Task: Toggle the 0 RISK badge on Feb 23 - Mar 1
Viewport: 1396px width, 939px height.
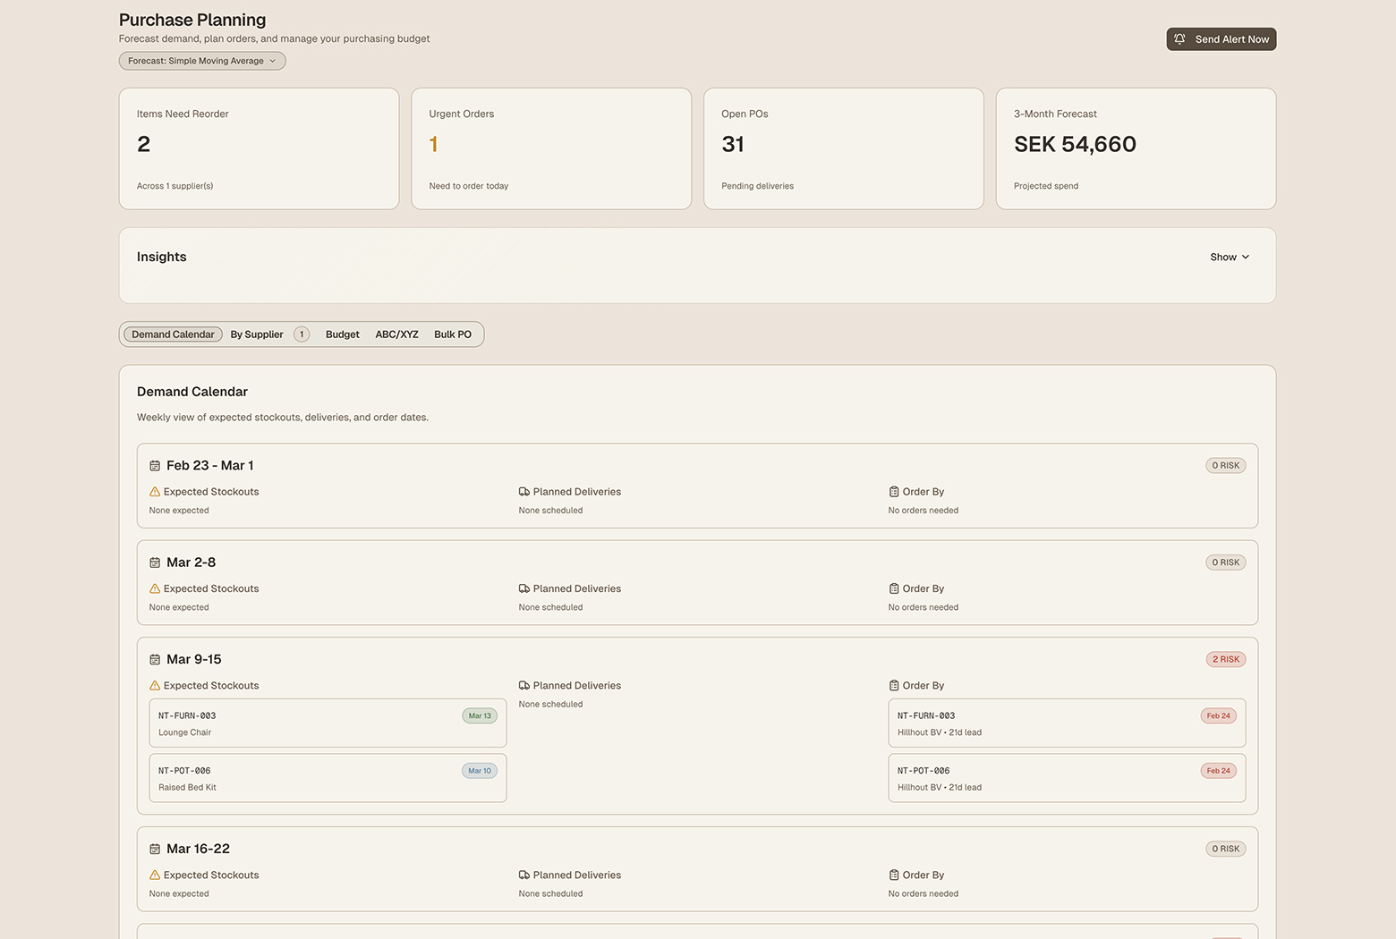Action: click(x=1225, y=465)
